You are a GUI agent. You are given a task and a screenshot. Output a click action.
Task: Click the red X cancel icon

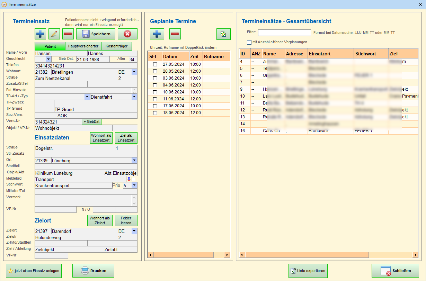tap(127, 34)
